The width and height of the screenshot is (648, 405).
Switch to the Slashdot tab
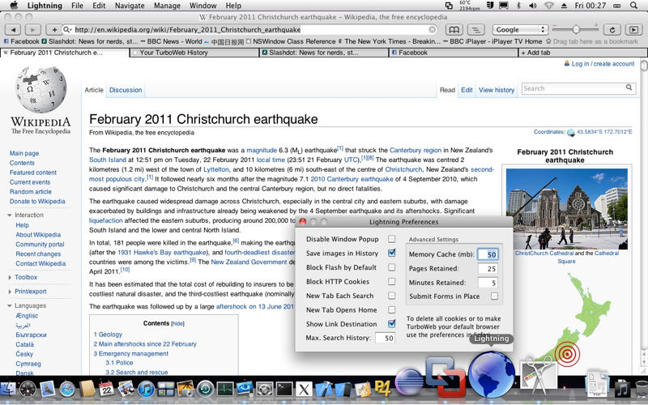(x=324, y=53)
